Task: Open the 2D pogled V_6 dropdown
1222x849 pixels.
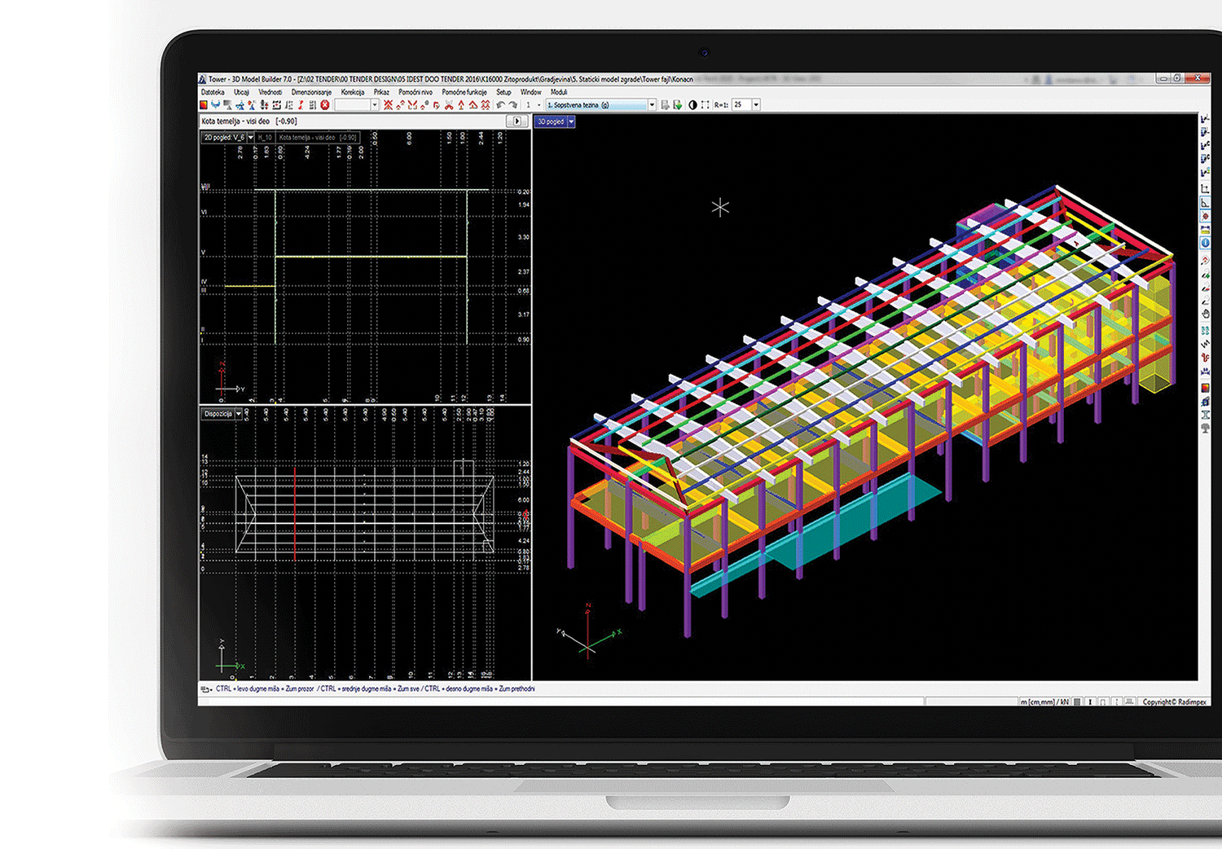Action: [250, 138]
